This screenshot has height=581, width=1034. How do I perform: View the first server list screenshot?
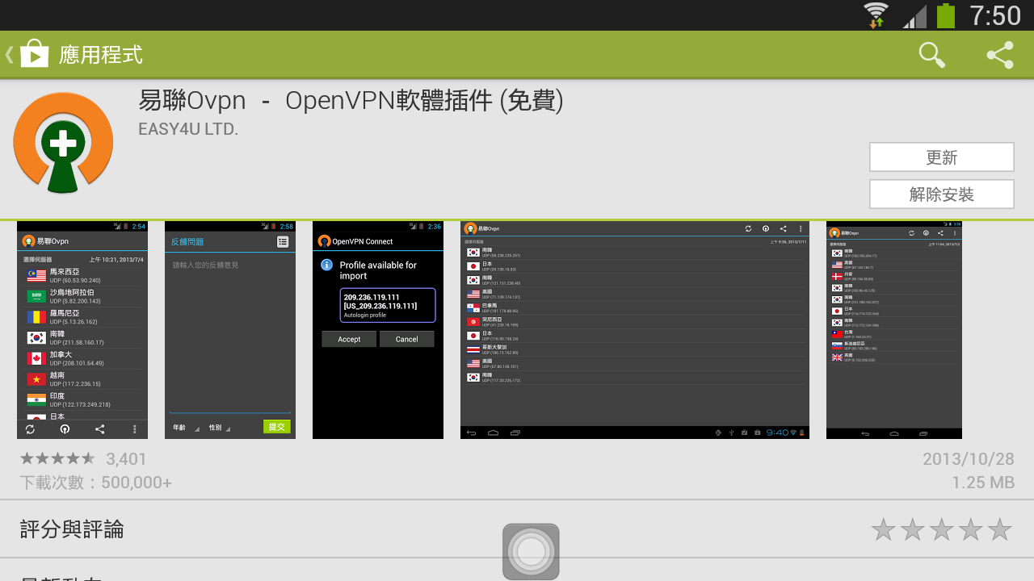tap(82, 329)
